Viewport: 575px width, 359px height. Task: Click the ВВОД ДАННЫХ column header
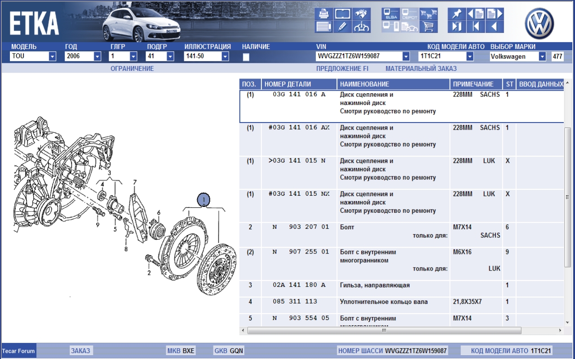tap(540, 84)
